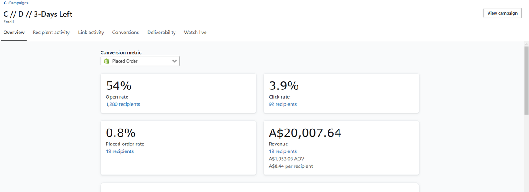Image resolution: width=529 pixels, height=192 pixels.
Task: Click the Revenue label
Action: pyautogui.click(x=279, y=144)
